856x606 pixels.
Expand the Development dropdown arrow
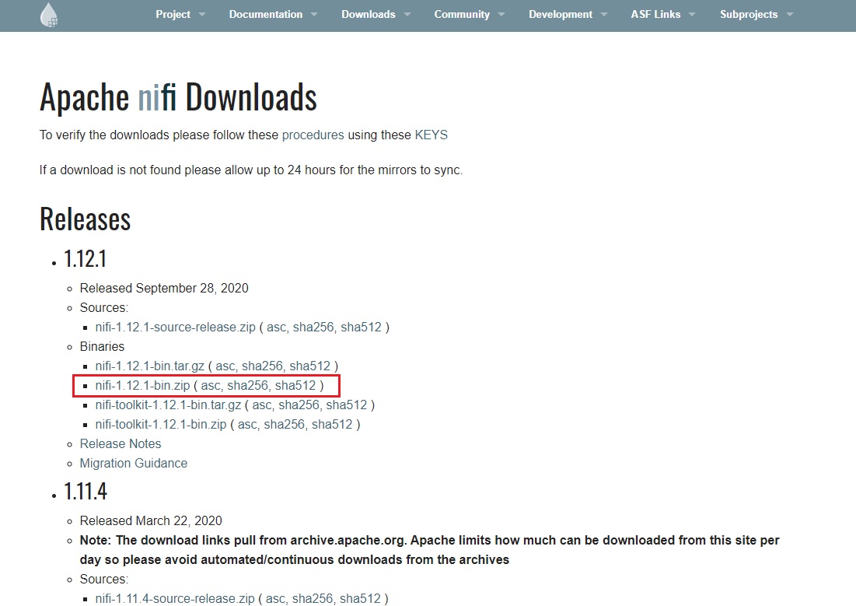pyautogui.click(x=604, y=15)
